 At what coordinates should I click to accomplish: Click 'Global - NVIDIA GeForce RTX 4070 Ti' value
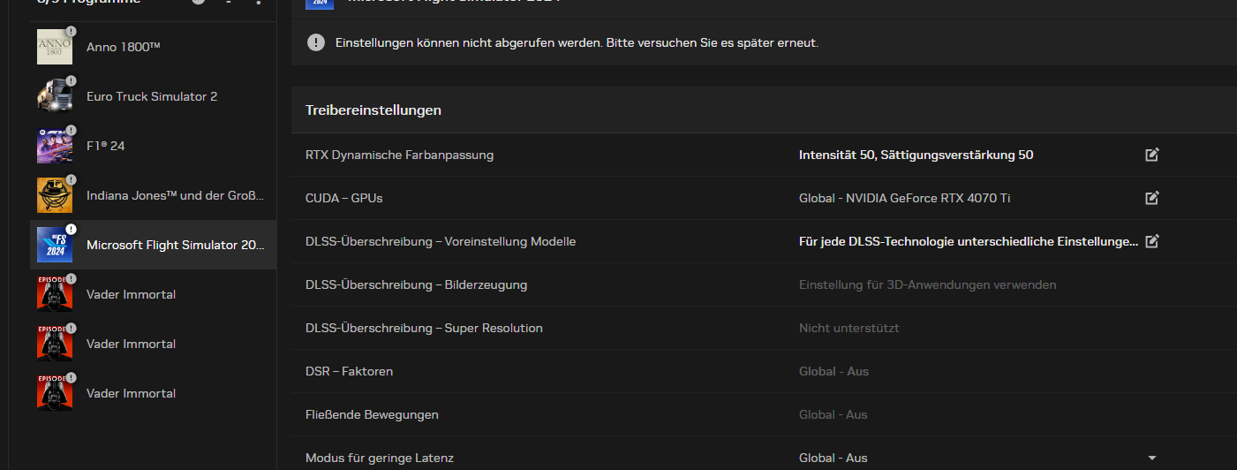click(x=904, y=198)
